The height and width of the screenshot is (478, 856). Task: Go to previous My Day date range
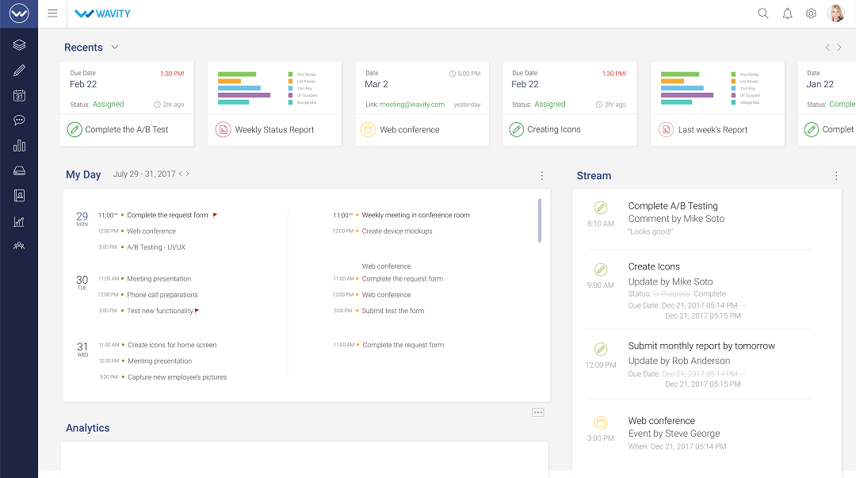[x=181, y=174]
